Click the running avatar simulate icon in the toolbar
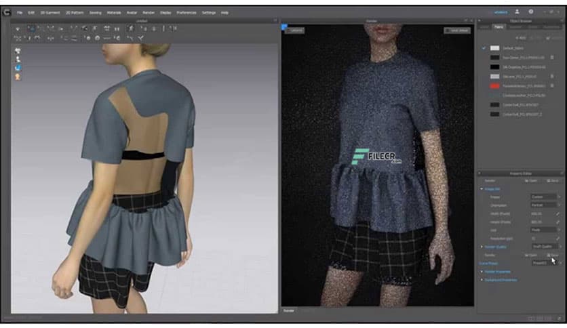Image resolution: width=567 pixels, height=328 pixels. click(x=130, y=28)
